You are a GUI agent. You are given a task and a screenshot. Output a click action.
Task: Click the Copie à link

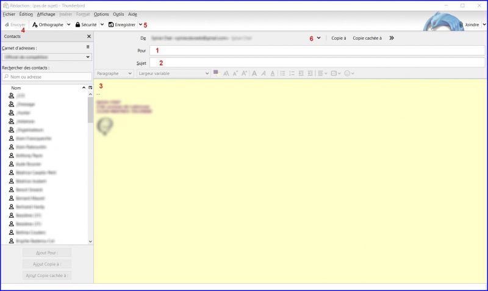pos(339,38)
